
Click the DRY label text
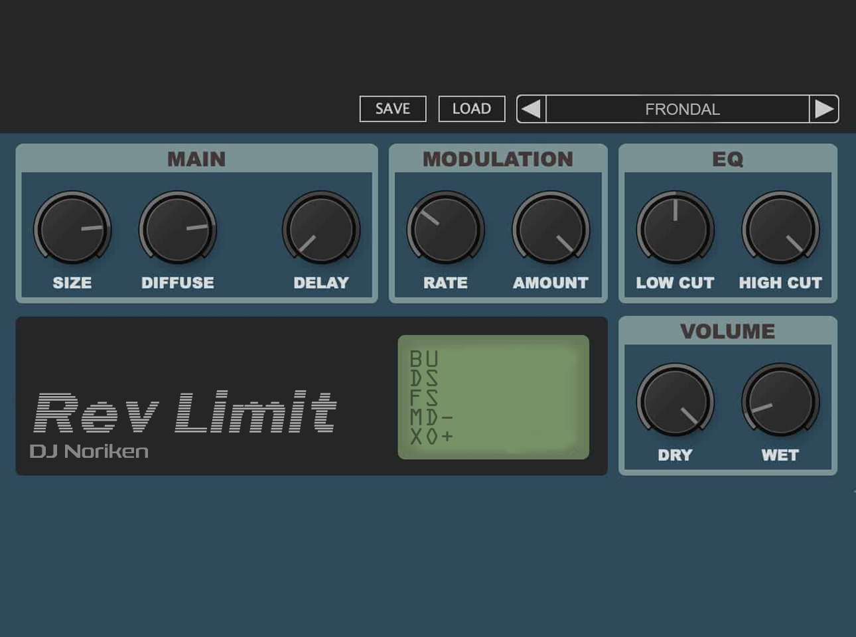[675, 455]
